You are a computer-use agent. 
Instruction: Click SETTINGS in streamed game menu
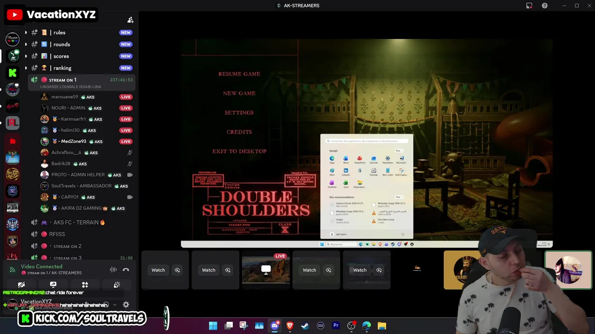coord(239,113)
